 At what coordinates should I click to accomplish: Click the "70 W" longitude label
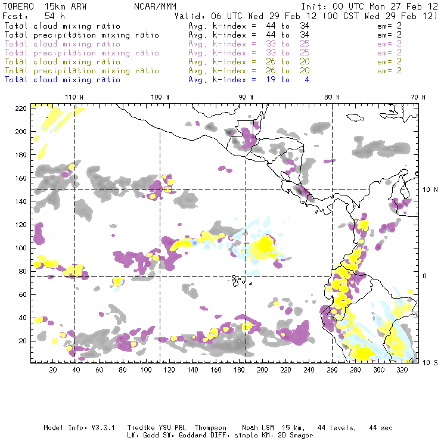[x=418, y=97]
